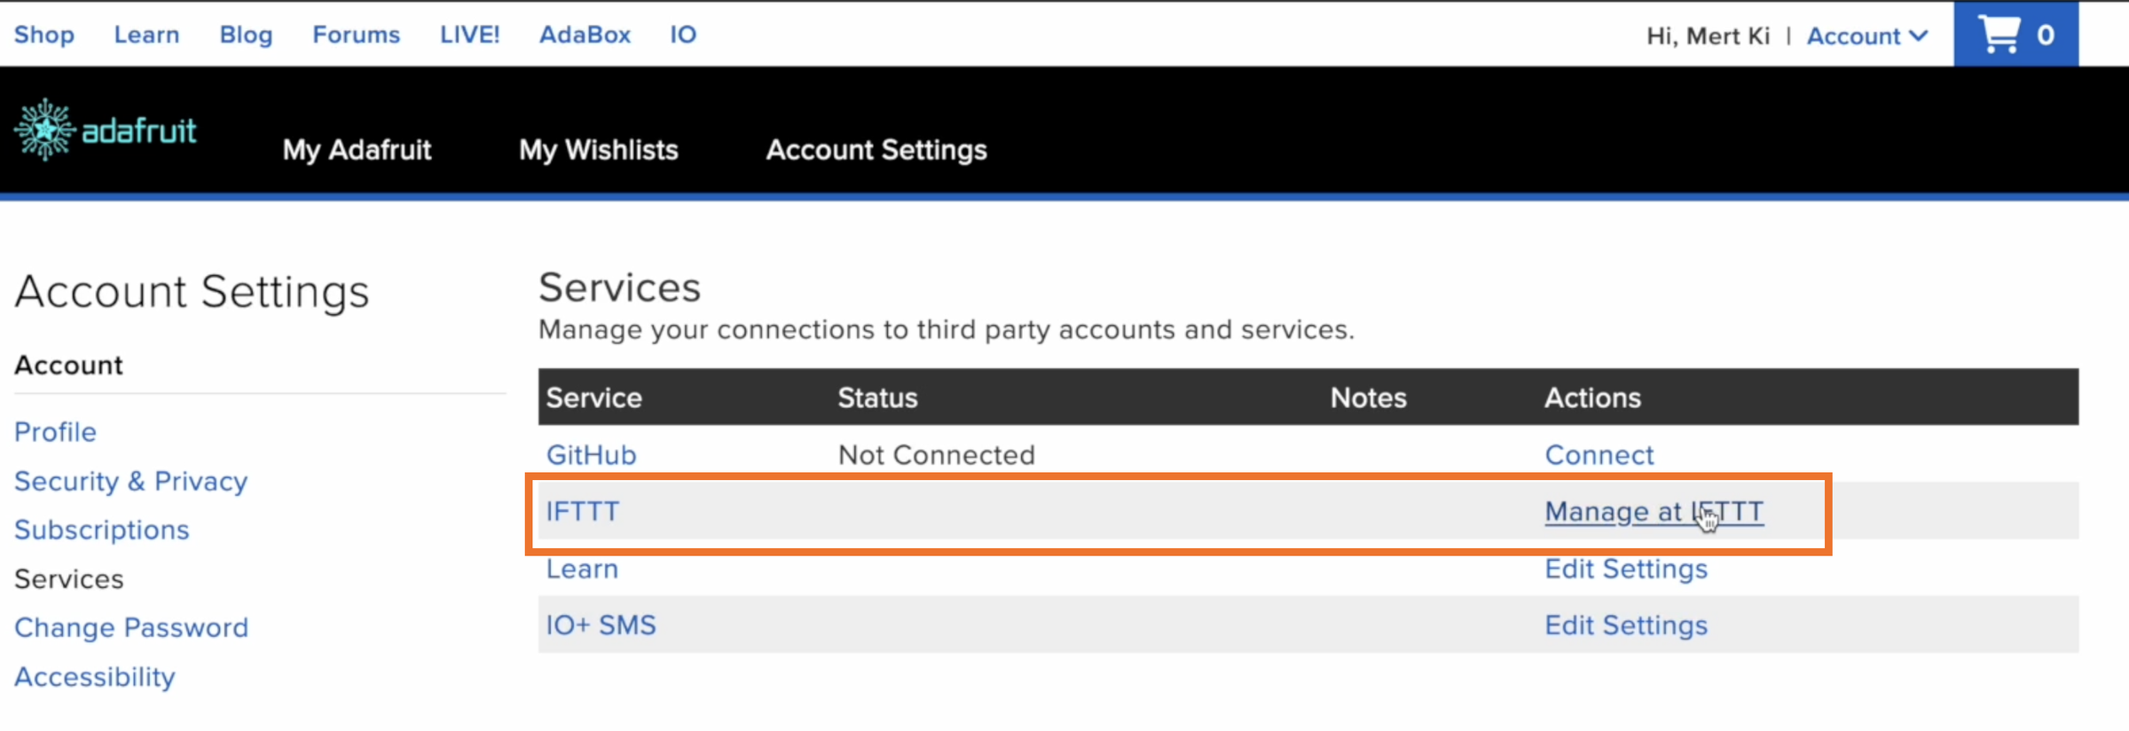Open Change Password page

131,627
